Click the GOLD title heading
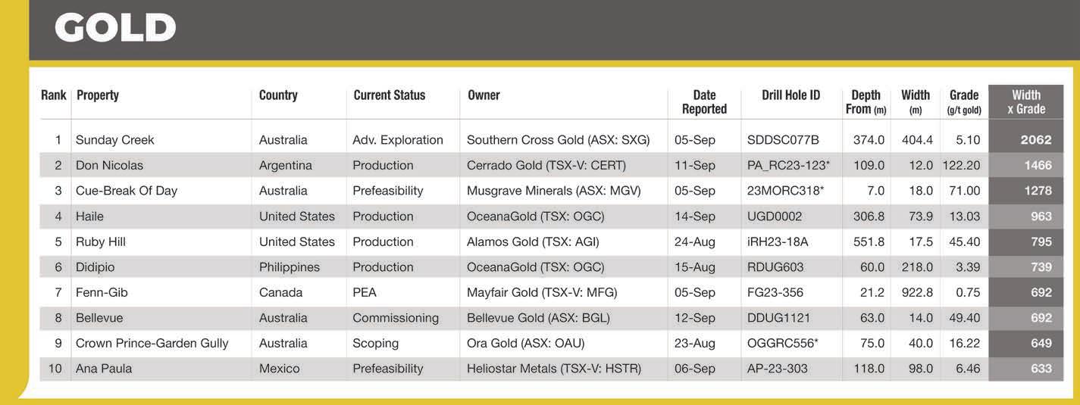Viewport: 1080px width, 405px height. (x=115, y=29)
